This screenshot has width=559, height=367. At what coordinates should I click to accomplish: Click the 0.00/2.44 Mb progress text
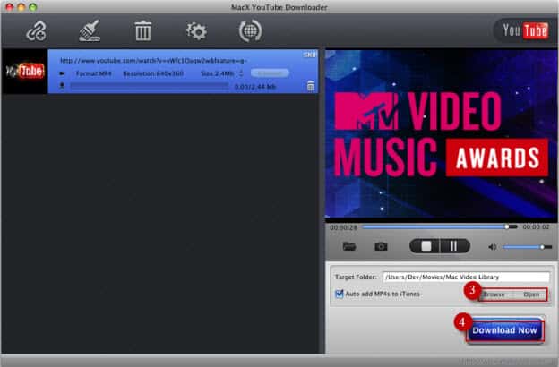click(x=255, y=87)
